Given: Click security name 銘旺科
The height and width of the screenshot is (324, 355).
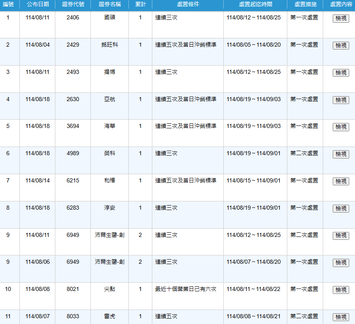Looking at the screenshot, I should (x=109, y=45).
